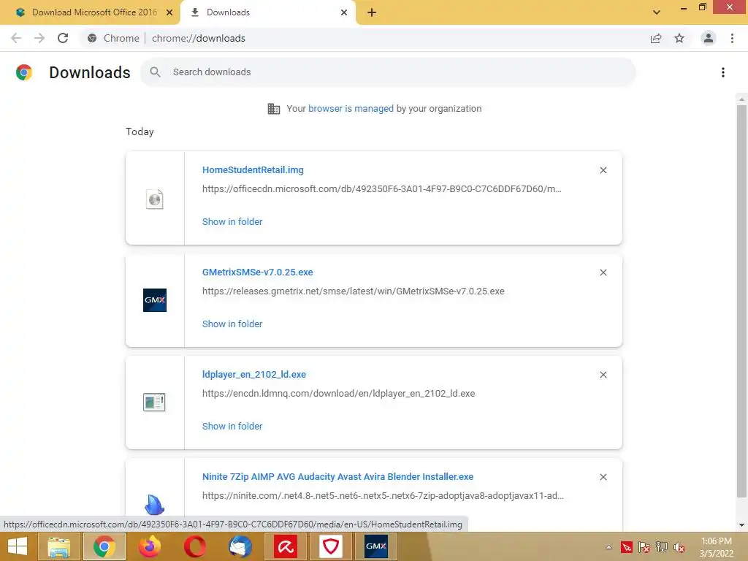Remove GMetrixSMSe-v7.0.25.exe from the list

[603, 272]
